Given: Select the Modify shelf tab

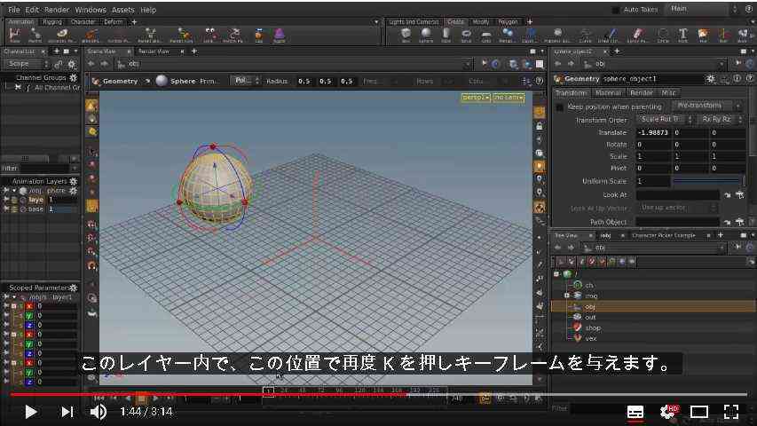Looking at the screenshot, I should tap(480, 21).
